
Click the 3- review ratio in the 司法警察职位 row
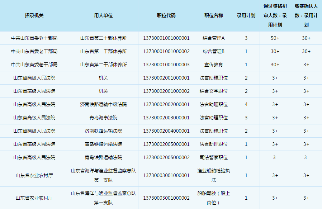click(275, 157)
